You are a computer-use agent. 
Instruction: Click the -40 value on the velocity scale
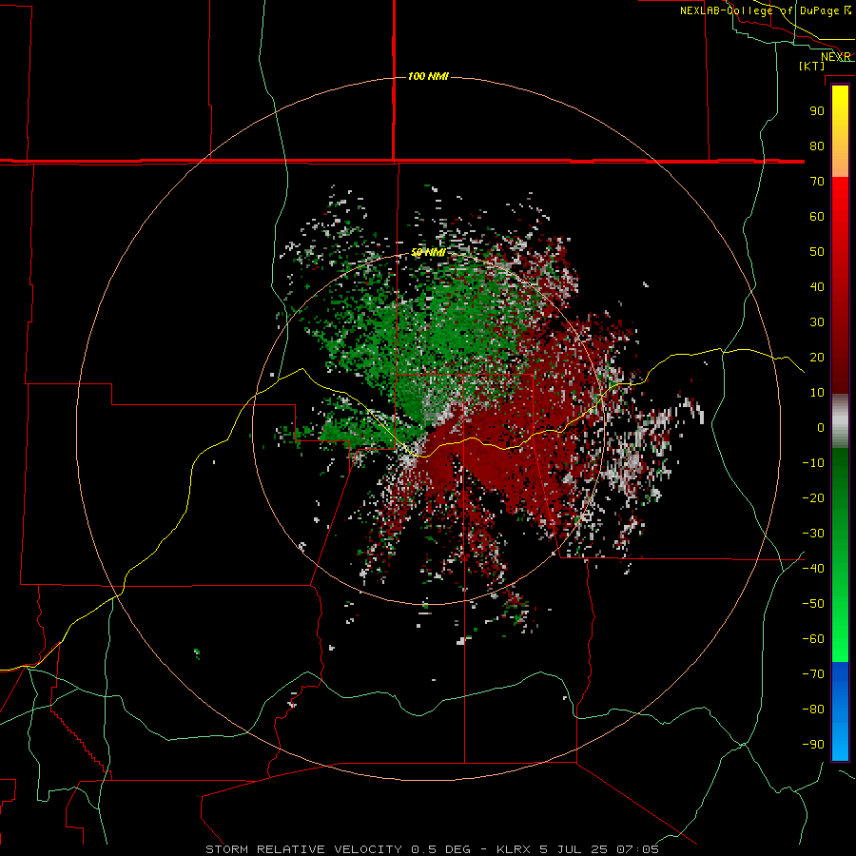click(813, 569)
